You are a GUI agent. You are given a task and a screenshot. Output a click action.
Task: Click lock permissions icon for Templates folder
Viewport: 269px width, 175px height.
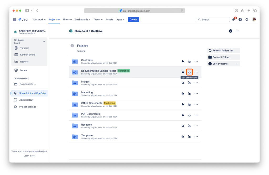tap(189, 137)
